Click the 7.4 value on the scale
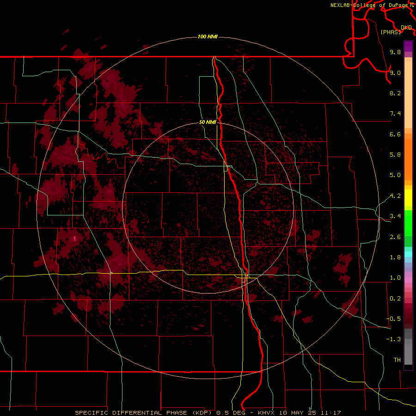The height and width of the screenshot is (416, 416). click(395, 114)
